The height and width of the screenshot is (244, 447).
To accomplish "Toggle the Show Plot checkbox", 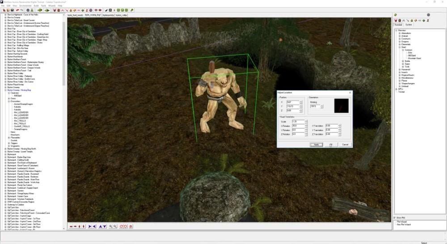I will [x=396, y=218].
